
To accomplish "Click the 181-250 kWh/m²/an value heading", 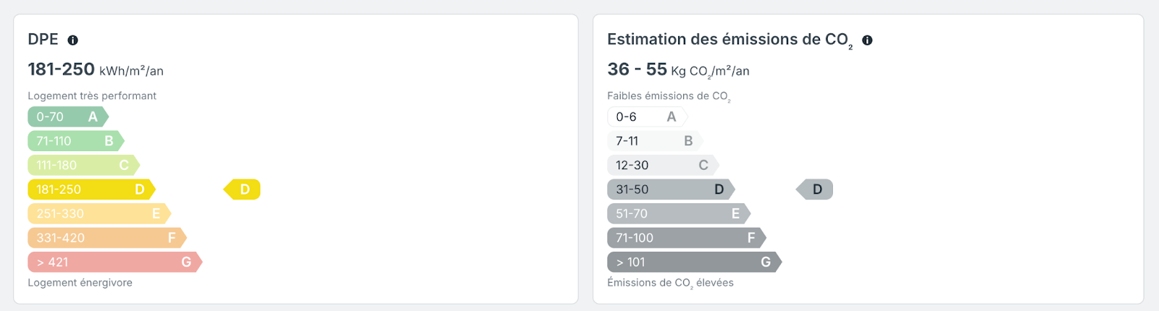I will 96,69.
